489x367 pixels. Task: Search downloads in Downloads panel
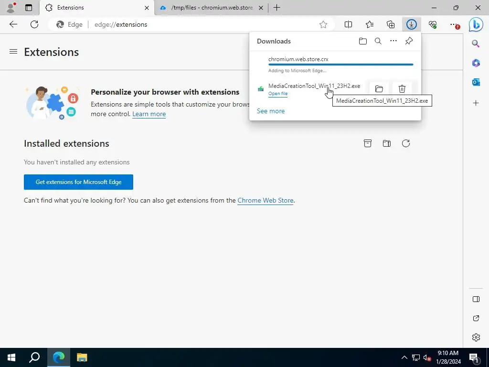(378, 41)
